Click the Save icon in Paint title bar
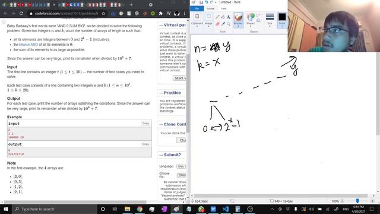380x214 pixels. pos(201,2)
